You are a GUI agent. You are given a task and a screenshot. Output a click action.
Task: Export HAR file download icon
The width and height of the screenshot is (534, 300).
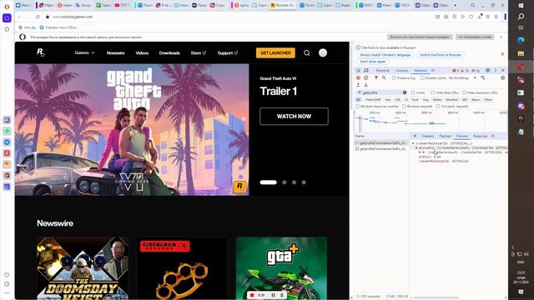tap(366, 85)
